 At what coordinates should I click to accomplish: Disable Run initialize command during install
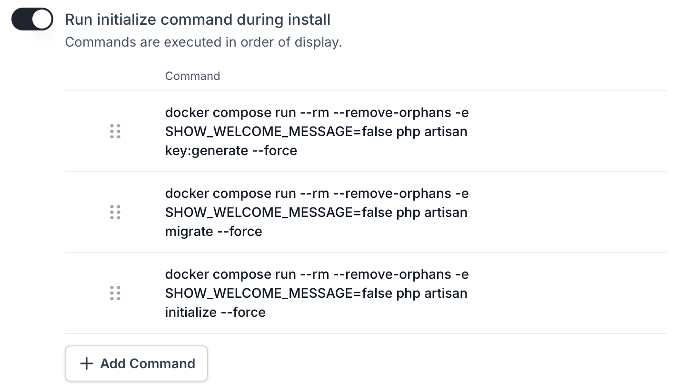click(x=32, y=19)
